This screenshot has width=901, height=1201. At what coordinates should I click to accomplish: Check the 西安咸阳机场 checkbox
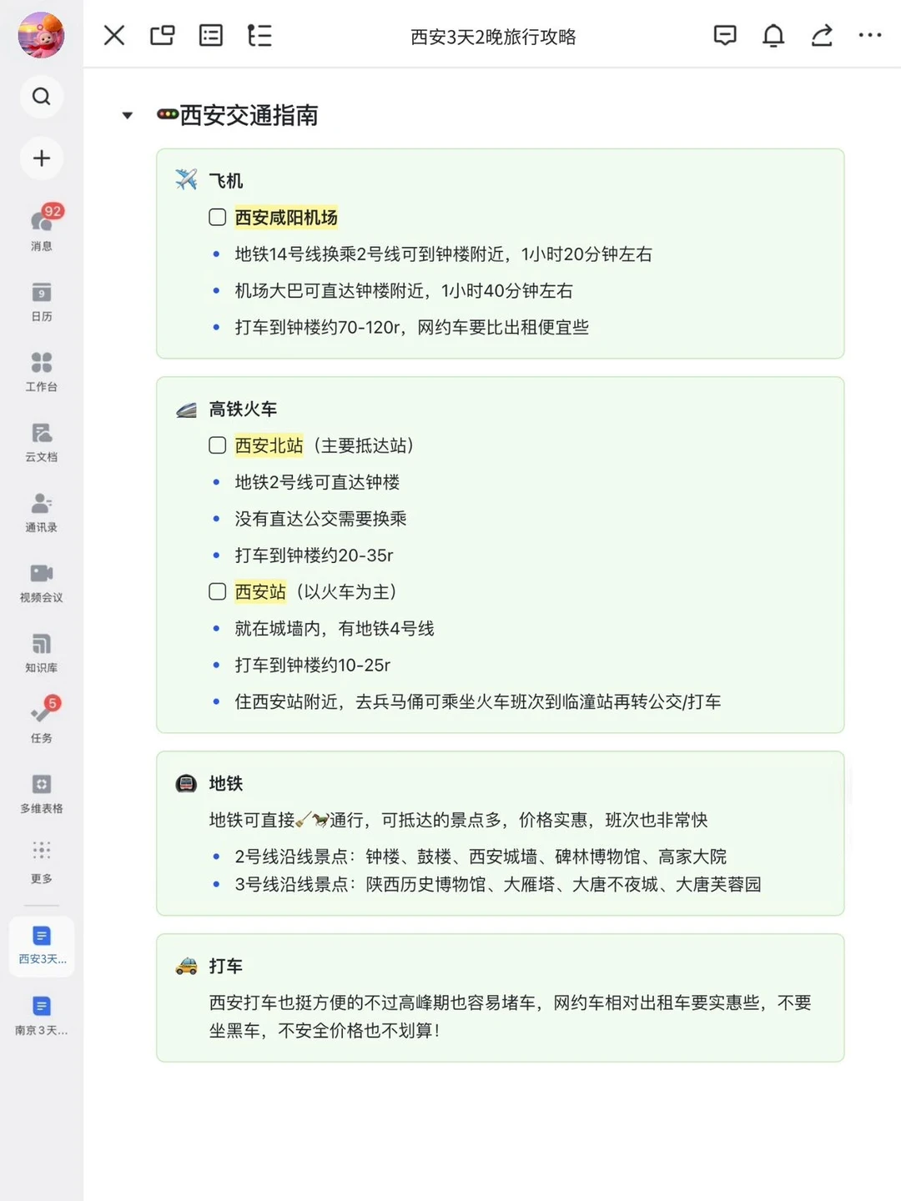point(218,218)
